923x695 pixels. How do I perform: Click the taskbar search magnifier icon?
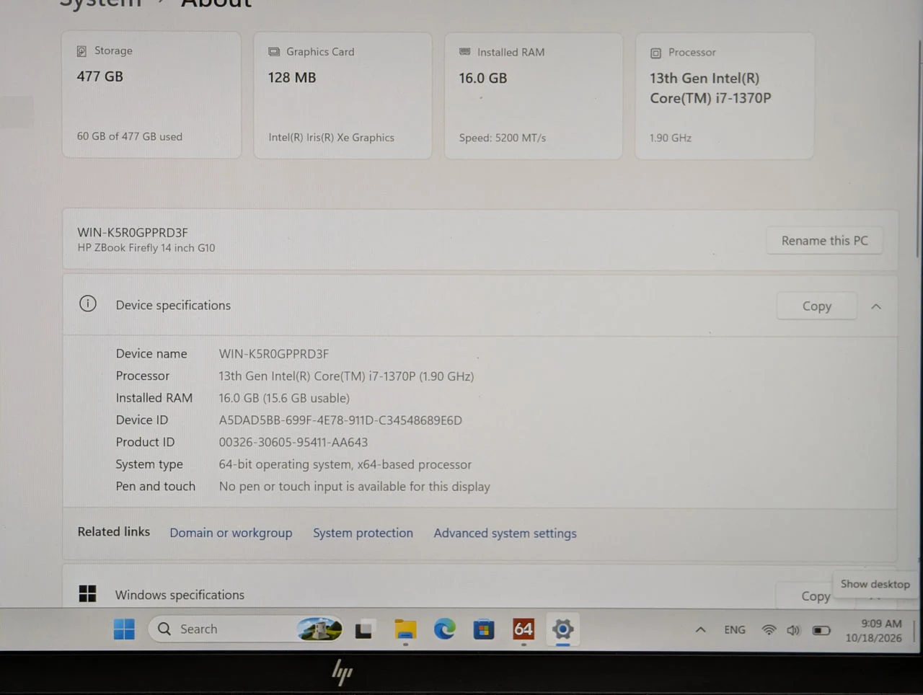coord(164,629)
